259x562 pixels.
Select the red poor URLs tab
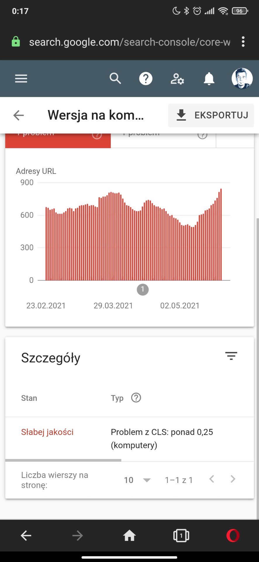[58, 140]
